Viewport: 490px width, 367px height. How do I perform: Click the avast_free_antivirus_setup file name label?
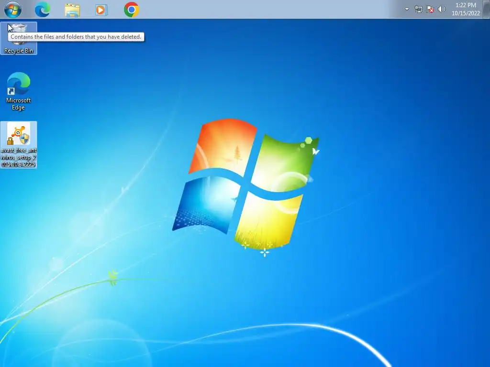tap(19, 157)
